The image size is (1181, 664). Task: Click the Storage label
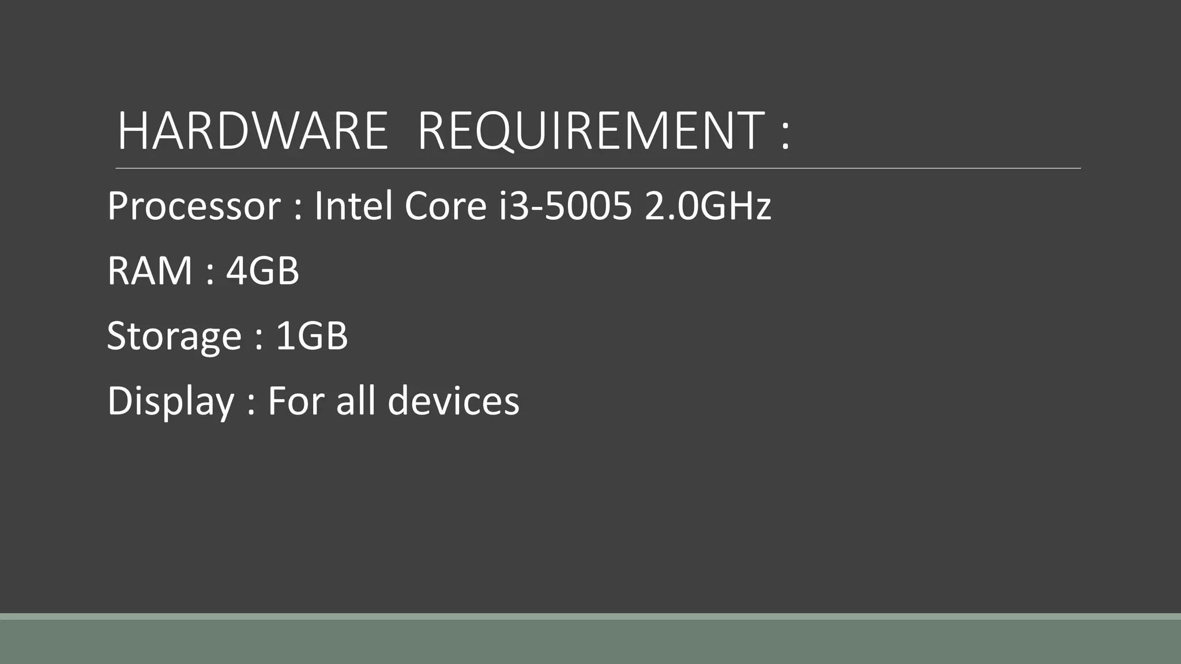pos(174,337)
